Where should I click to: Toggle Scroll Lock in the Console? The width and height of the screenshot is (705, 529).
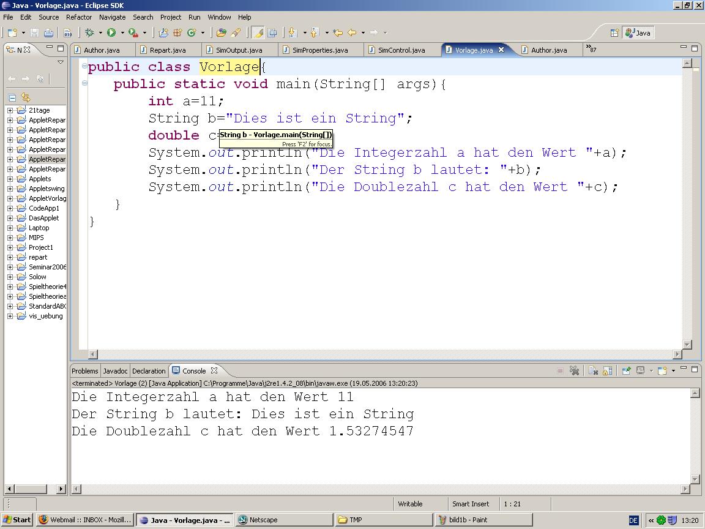click(x=607, y=370)
